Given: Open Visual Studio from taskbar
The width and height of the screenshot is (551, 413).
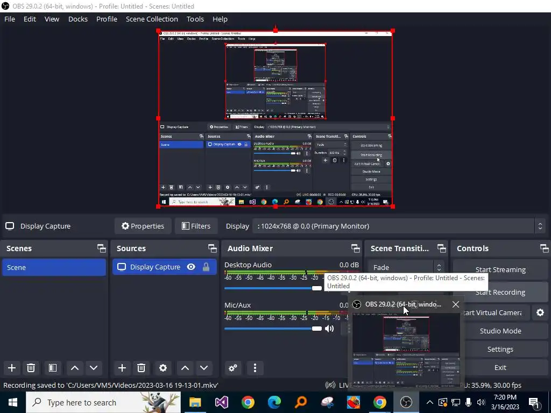Looking at the screenshot, I should (221, 402).
